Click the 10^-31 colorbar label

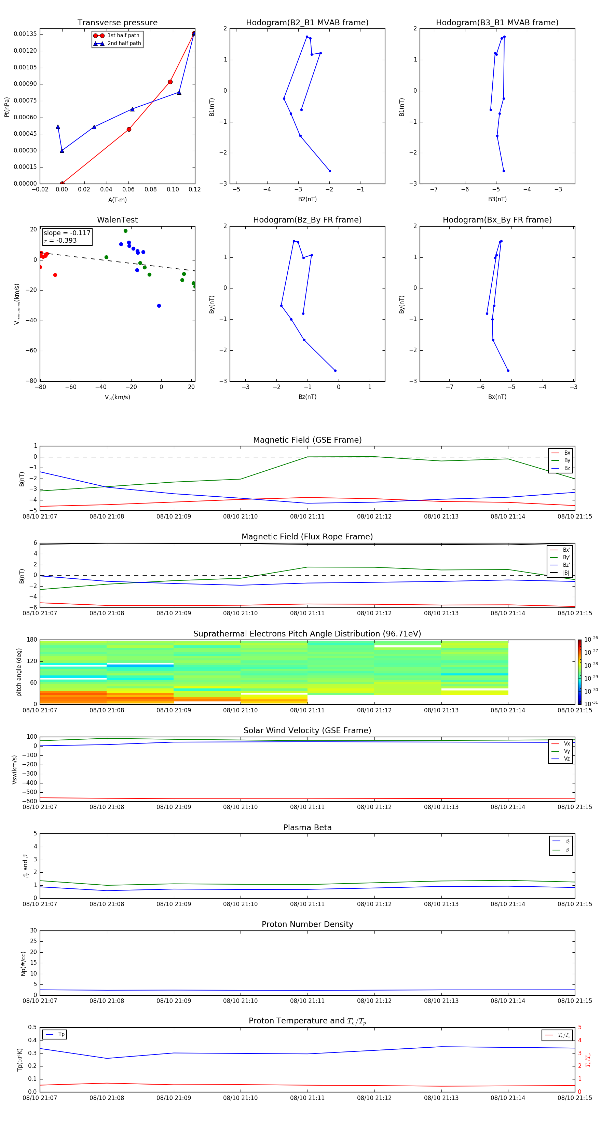point(591,704)
